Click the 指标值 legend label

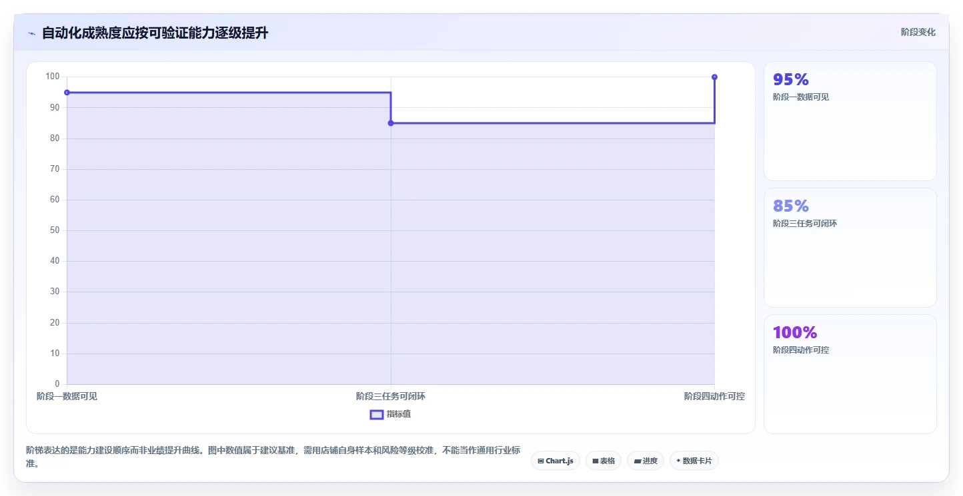point(399,414)
